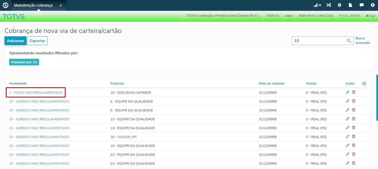Open the settings gear in top bar

pos(340,5)
